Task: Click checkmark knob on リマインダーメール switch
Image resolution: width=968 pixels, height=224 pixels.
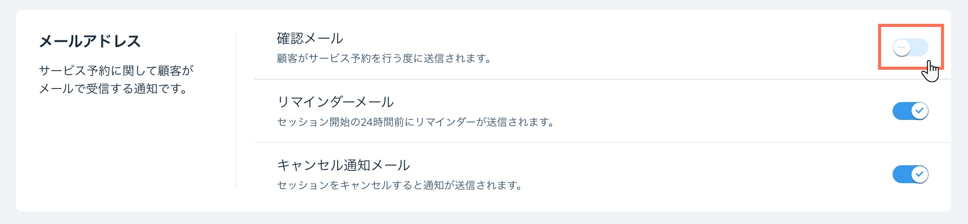Action: tap(920, 111)
